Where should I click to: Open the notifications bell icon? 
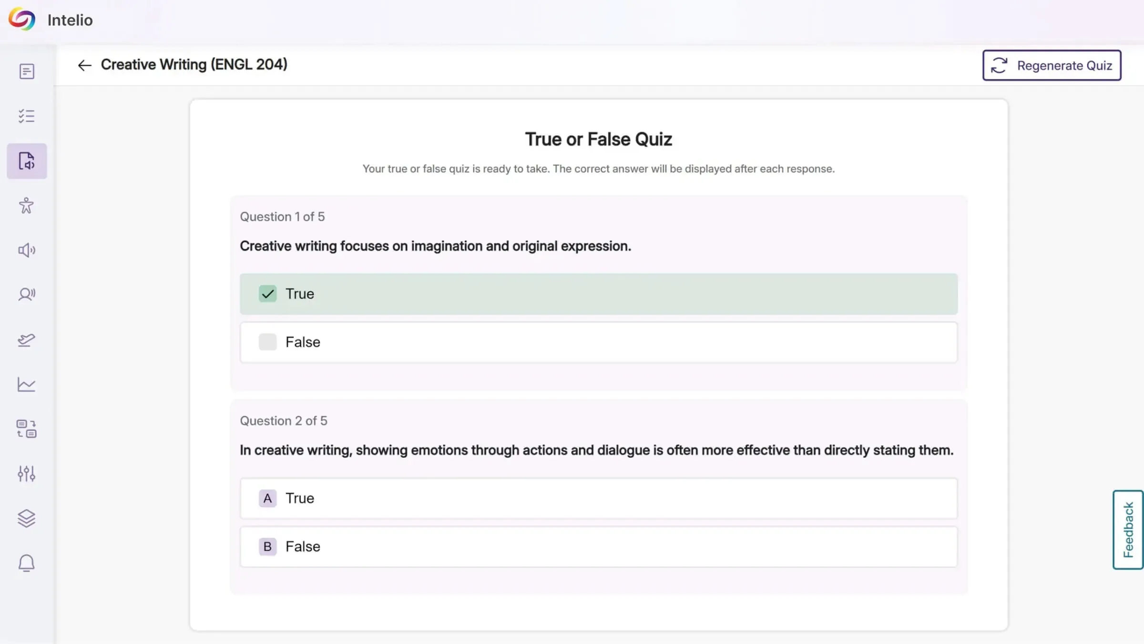point(27,563)
